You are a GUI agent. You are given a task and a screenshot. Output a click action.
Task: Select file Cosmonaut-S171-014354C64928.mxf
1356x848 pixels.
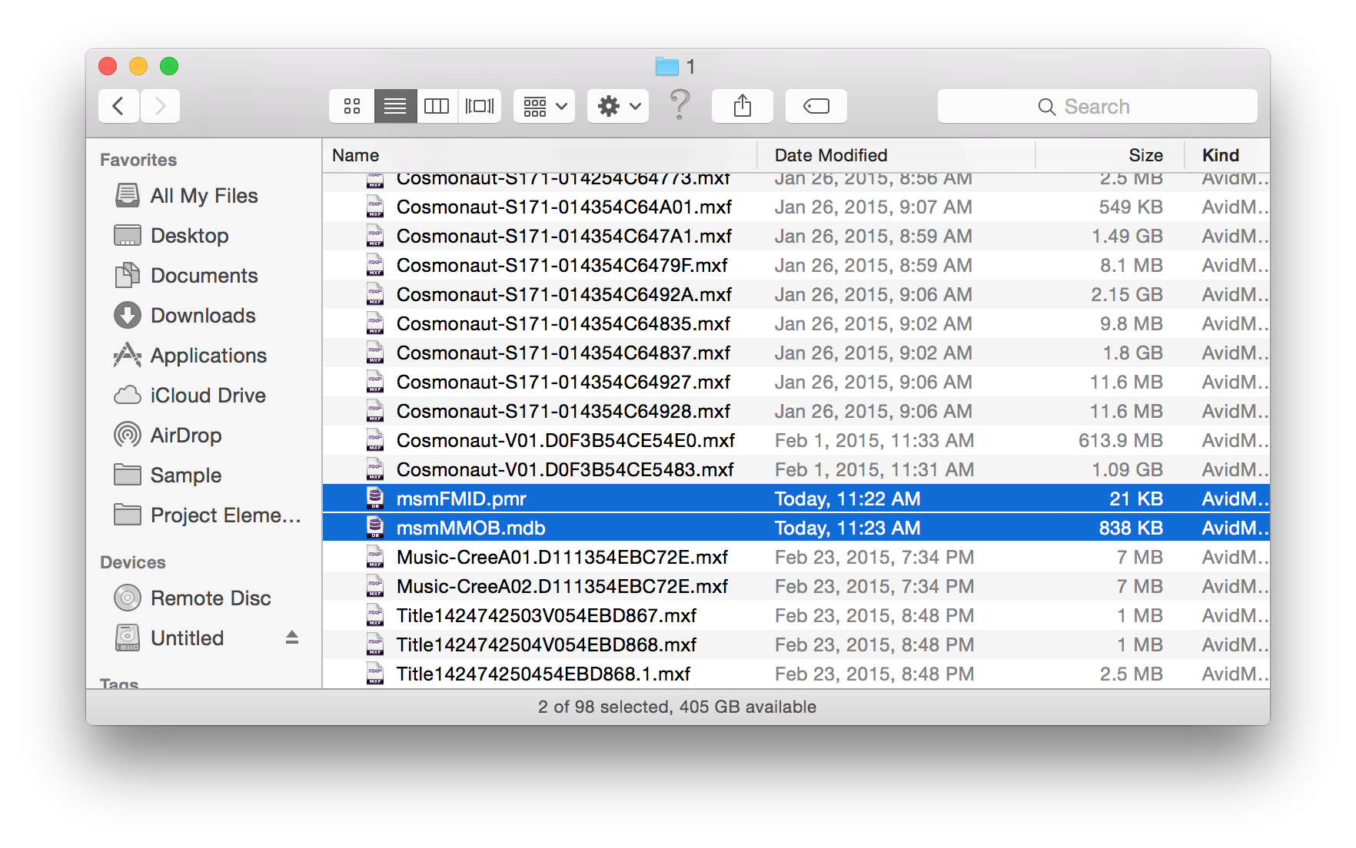pos(796,411)
